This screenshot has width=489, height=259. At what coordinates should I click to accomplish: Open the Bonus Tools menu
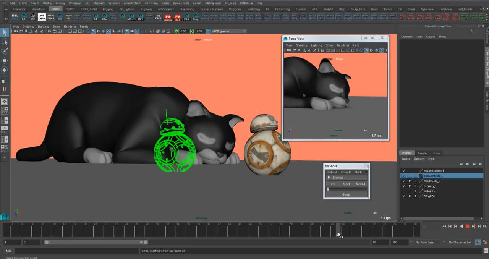point(181,3)
